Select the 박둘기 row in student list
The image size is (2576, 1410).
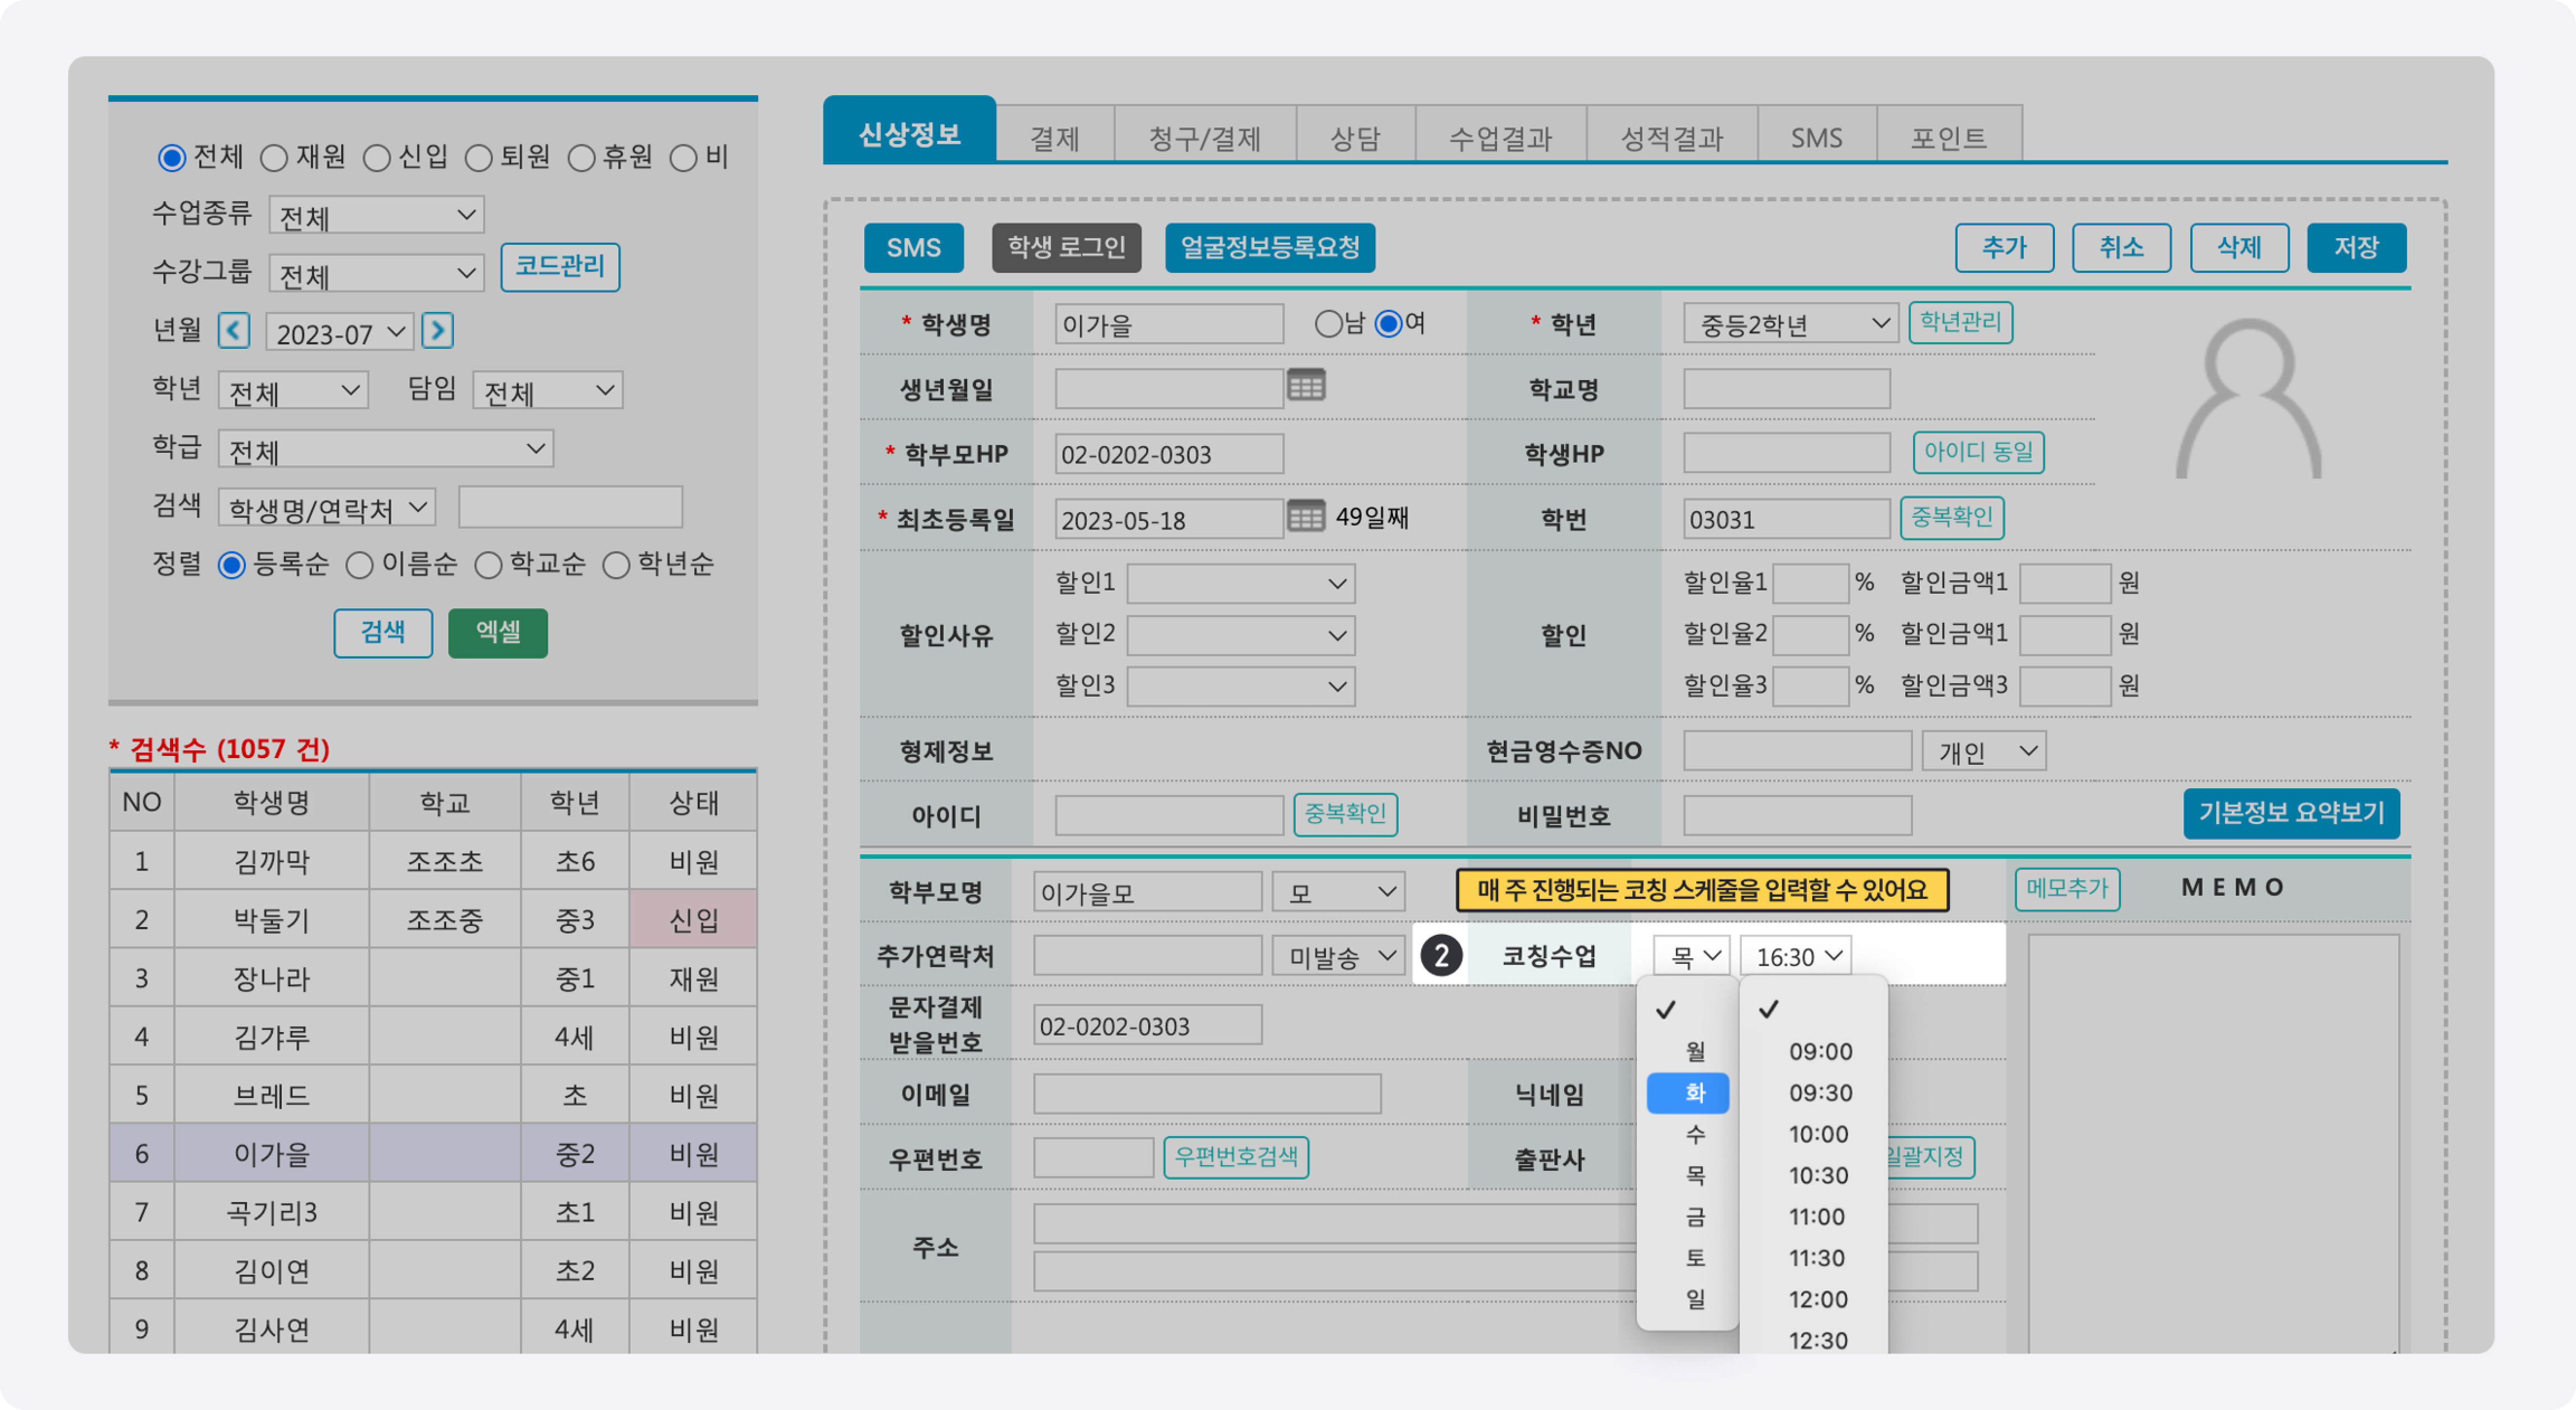tap(272, 920)
